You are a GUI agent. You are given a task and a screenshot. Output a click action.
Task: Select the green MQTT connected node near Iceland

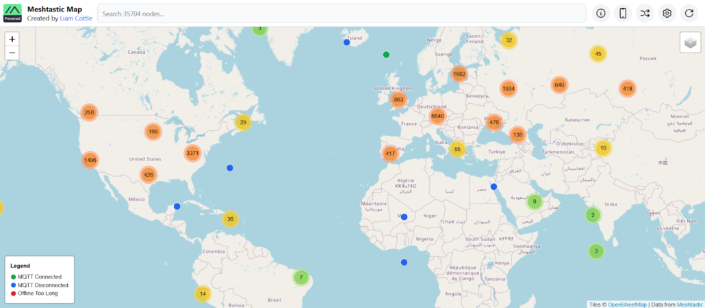386,55
